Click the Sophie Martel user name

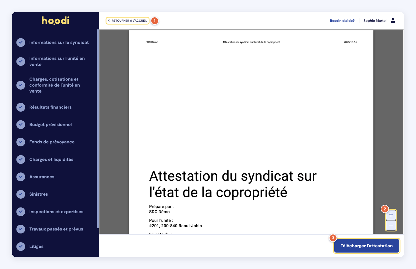click(x=375, y=21)
